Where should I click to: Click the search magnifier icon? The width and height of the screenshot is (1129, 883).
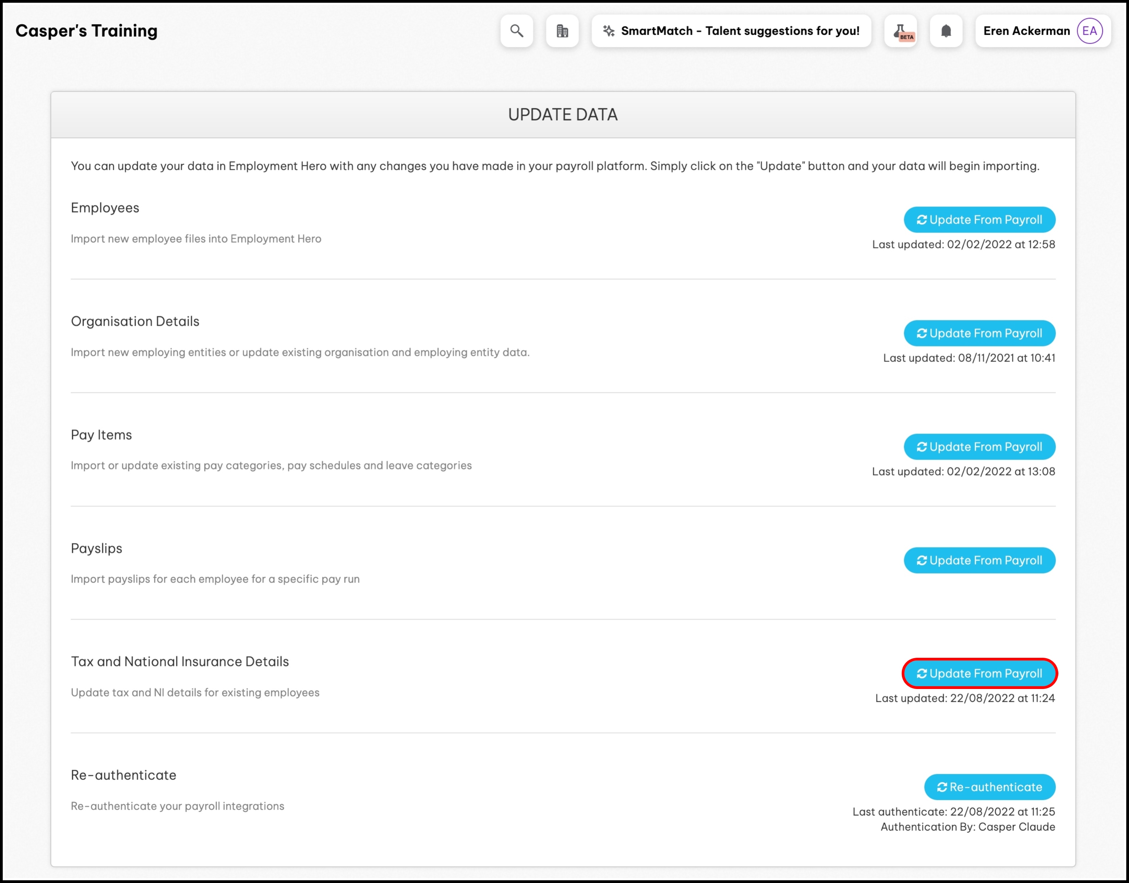coord(516,31)
